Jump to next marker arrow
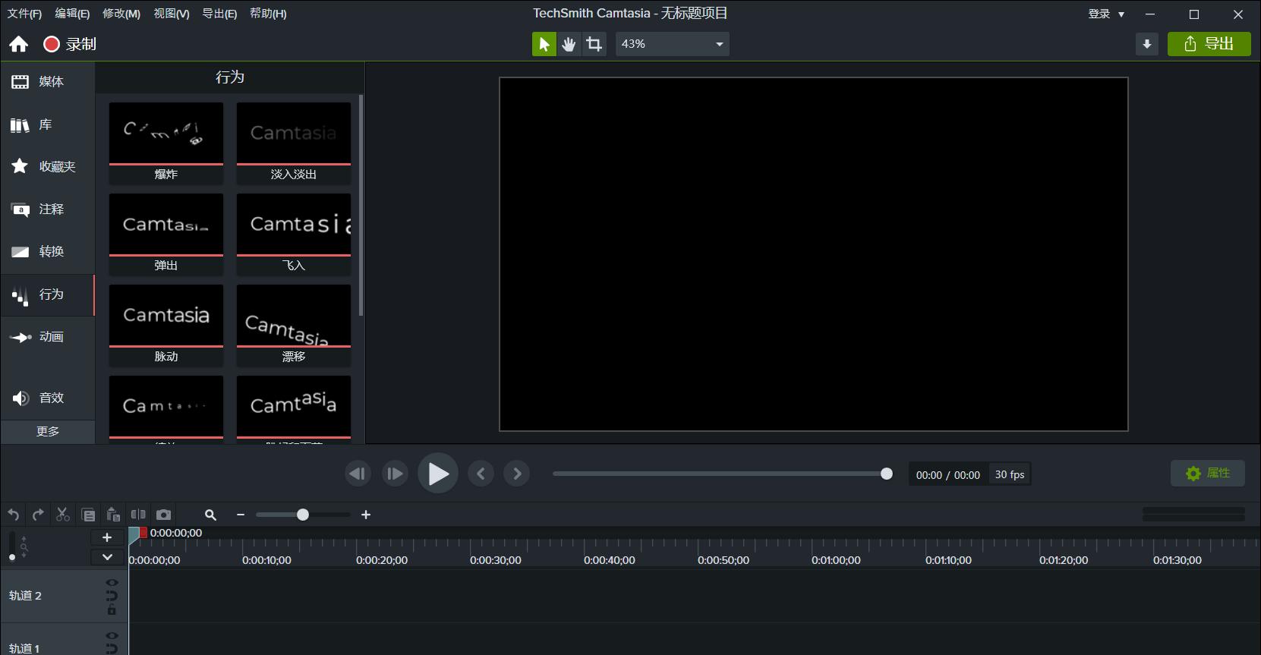Screen dimensions: 1261x655 point(517,474)
